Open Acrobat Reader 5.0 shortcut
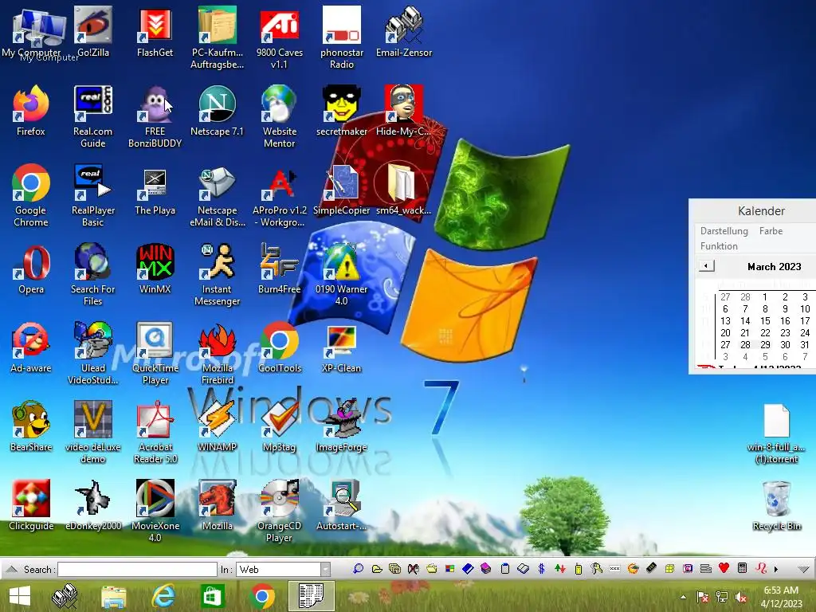 pos(155,433)
